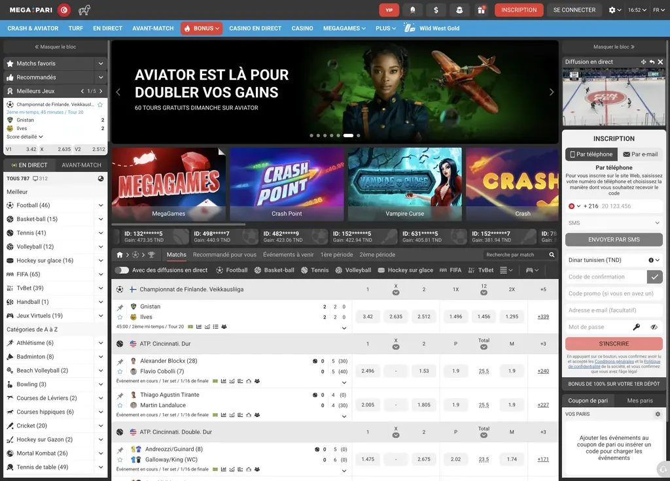670x481 pixels.
Task: Click the key icon in password field
Action: 636,327
